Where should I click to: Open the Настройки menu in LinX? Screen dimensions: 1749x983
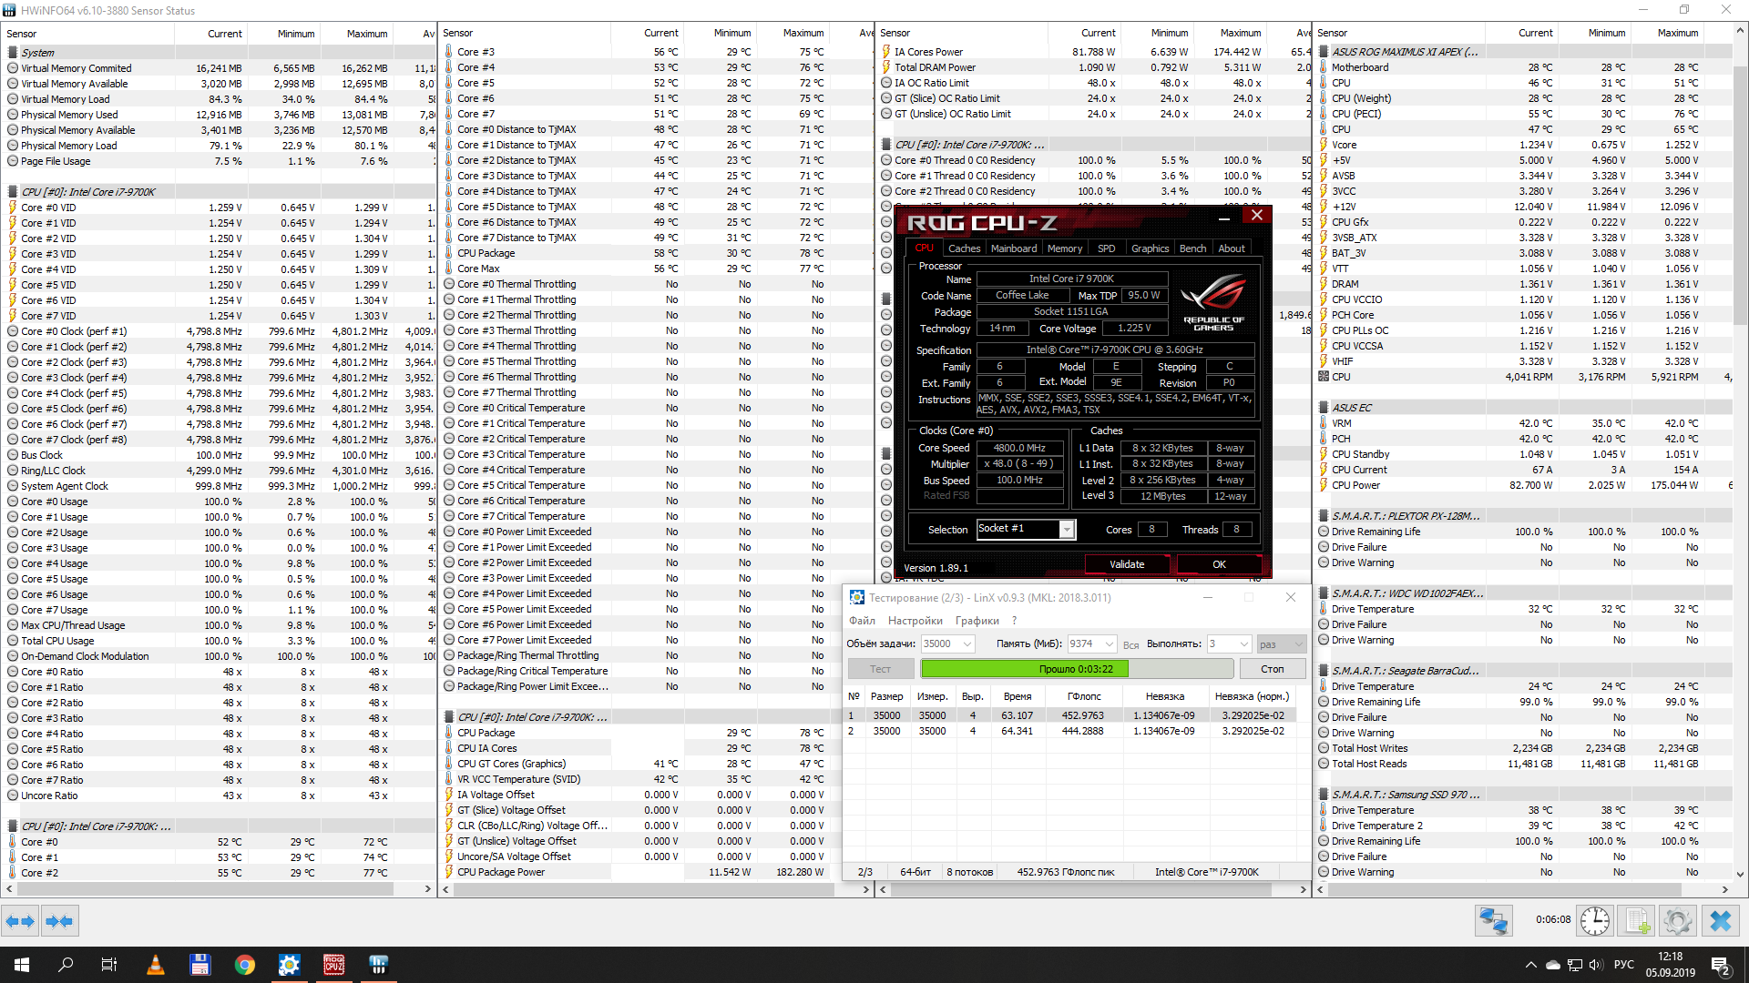pyautogui.click(x=915, y=621)
